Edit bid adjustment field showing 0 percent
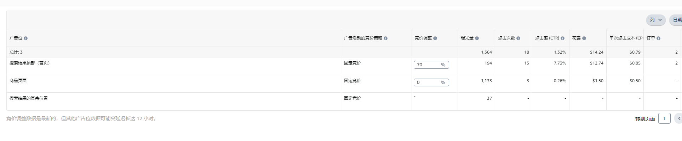Viewport: 682px width, 141px height. [x=431, y=82]
